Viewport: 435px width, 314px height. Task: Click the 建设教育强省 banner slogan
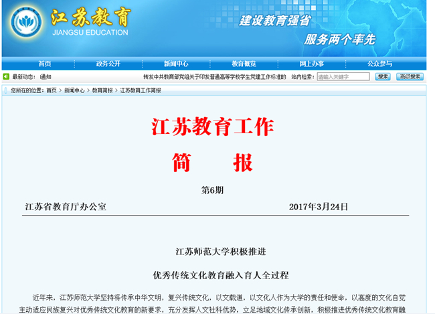(274, 21)
